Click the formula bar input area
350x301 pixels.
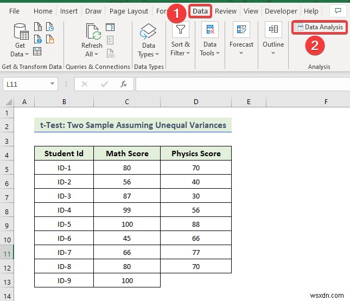point(243,84)
